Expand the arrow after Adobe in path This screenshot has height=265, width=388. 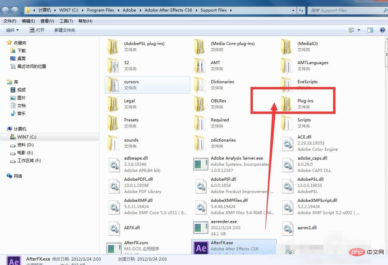tap(140, 10)
